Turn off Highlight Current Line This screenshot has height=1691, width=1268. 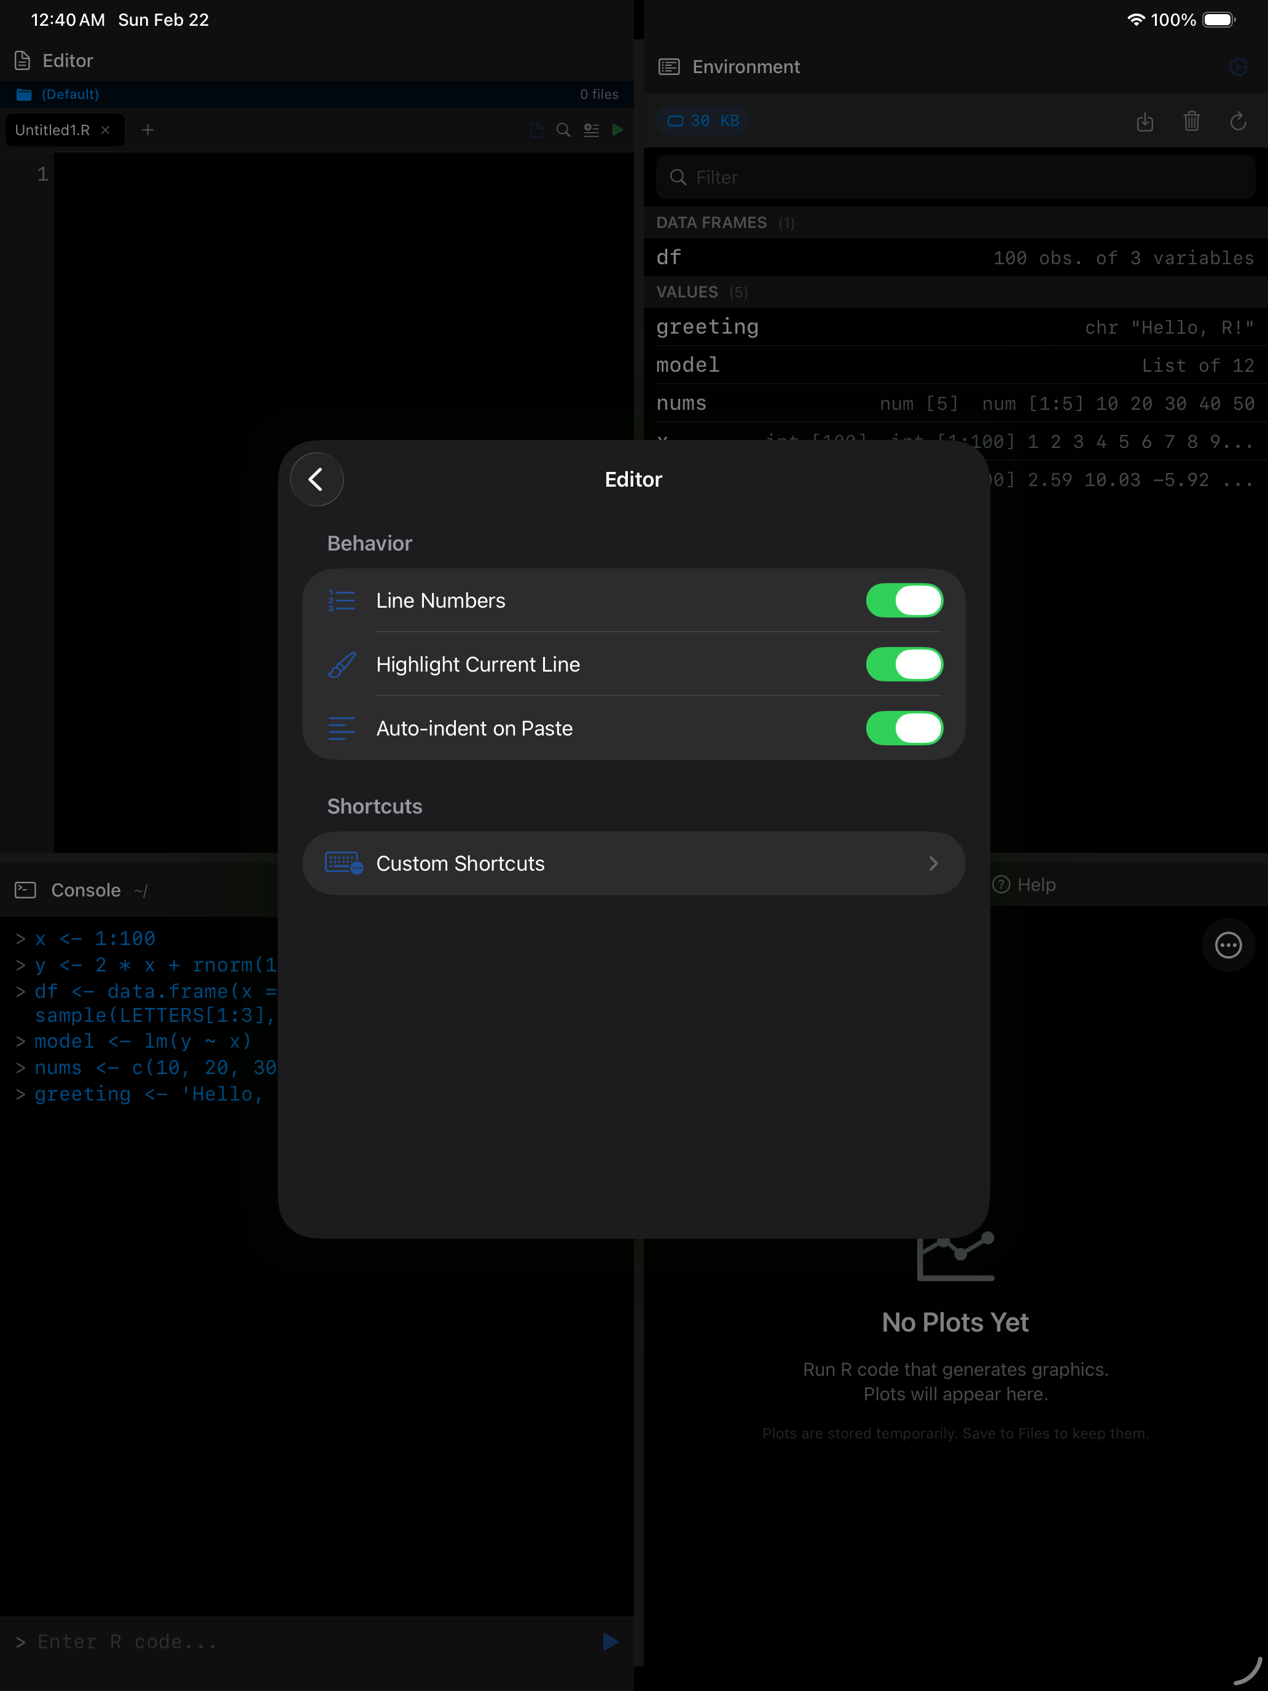[x=904, y=664]
